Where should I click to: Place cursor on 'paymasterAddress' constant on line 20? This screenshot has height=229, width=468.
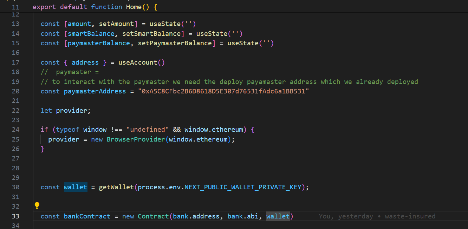click(95, 91)
